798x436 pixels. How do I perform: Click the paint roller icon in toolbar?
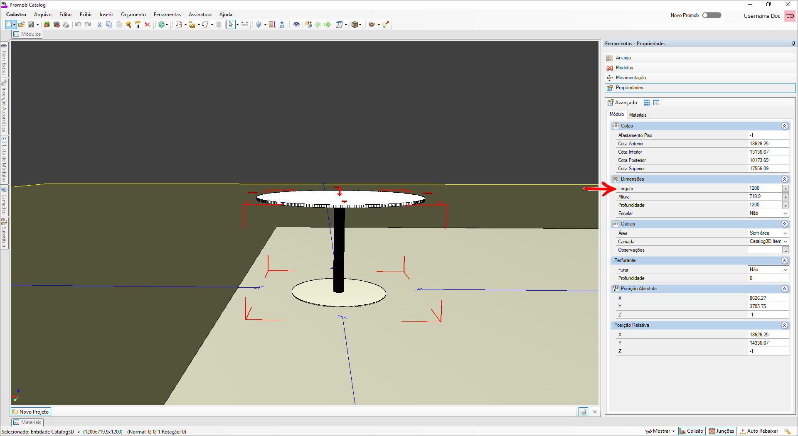point(138,24)
